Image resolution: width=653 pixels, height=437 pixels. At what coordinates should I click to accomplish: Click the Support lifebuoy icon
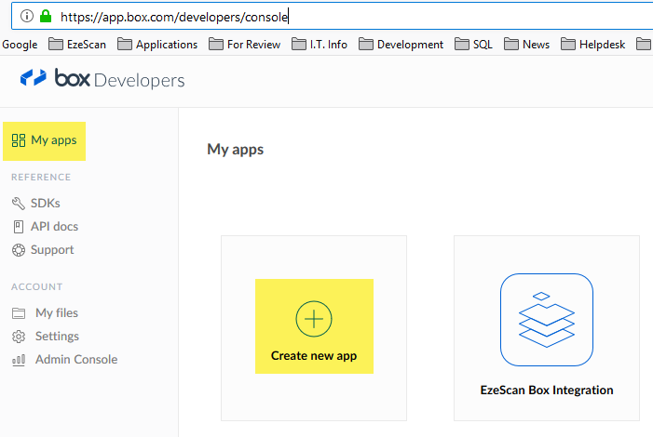pyautogui.click(x=19, y=249)
